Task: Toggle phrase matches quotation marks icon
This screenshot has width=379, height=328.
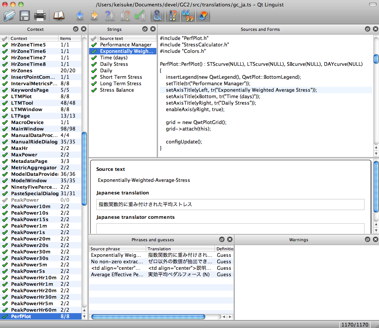Action: click(188, 16)
